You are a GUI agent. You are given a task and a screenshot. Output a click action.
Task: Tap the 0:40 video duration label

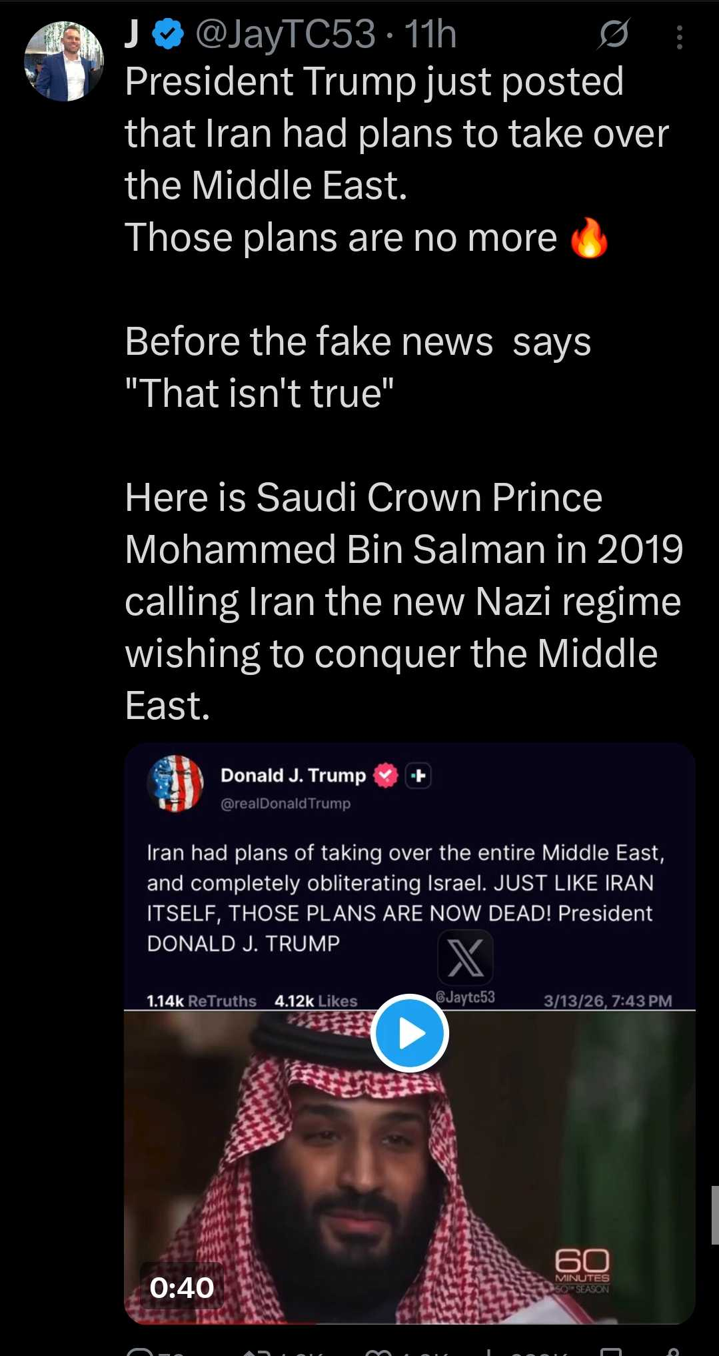pyautogui.click(x=182, y=1287)
